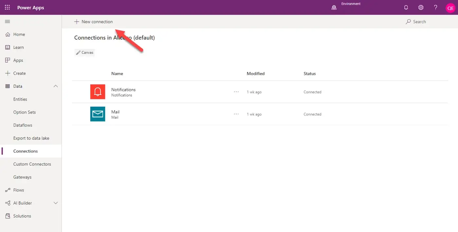Open more options for Mail row
This screenshot has height=232, width=458.
pos(236,114)
